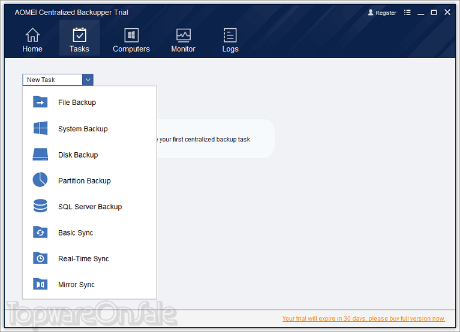The image size is (460, 332).
Task: Click the 'your first centralized backup task' text
Action: click(x=205, y=140)
